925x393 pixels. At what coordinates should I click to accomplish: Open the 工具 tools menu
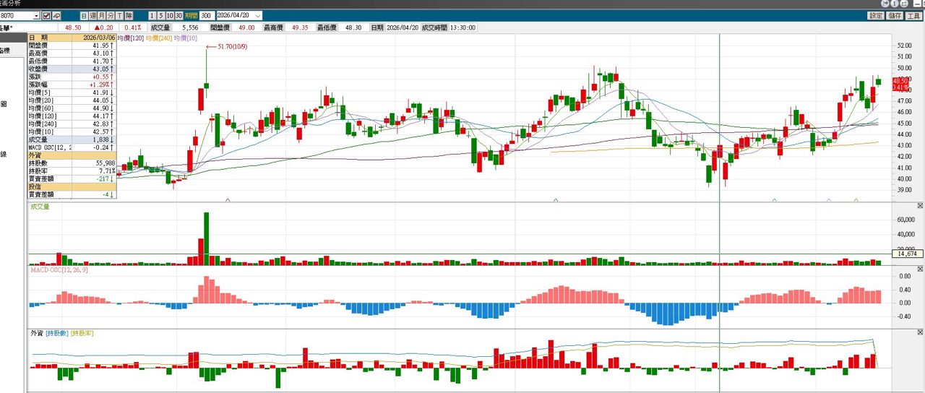tap(913, 15)
